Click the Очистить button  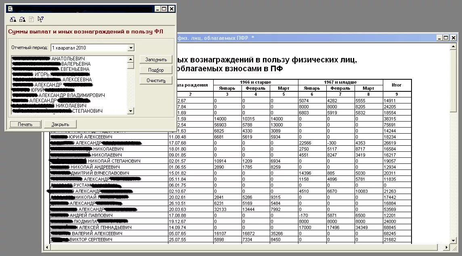(x=156, y=81)
